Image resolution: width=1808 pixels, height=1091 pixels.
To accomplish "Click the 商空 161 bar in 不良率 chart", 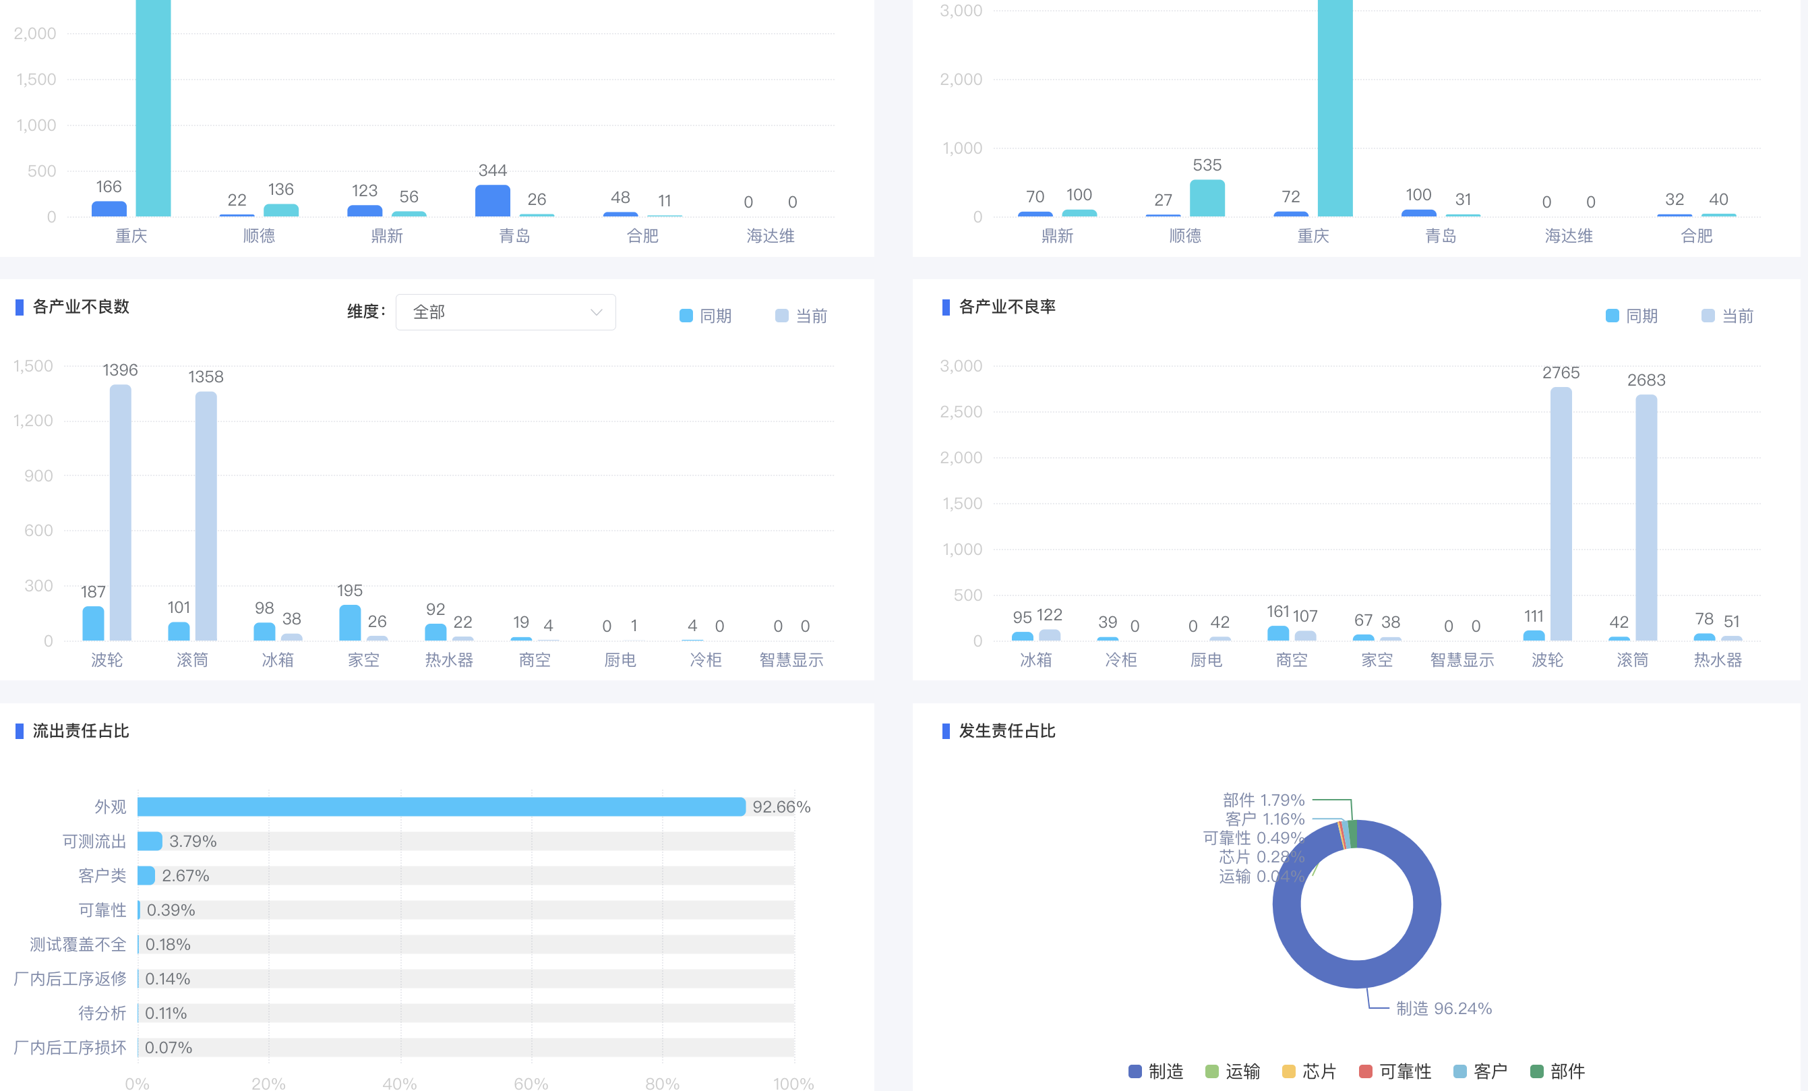I will coord(1278,634).
